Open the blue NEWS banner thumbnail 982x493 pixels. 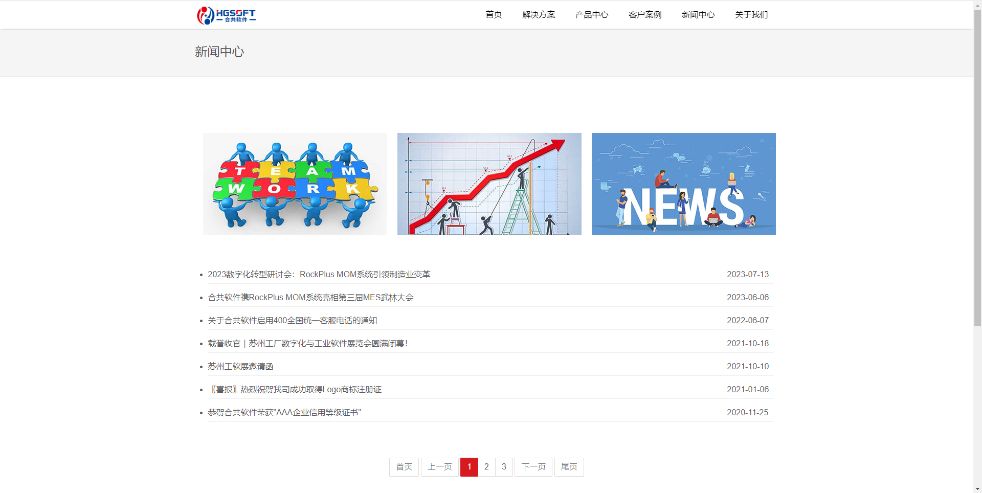coord(684,184)
